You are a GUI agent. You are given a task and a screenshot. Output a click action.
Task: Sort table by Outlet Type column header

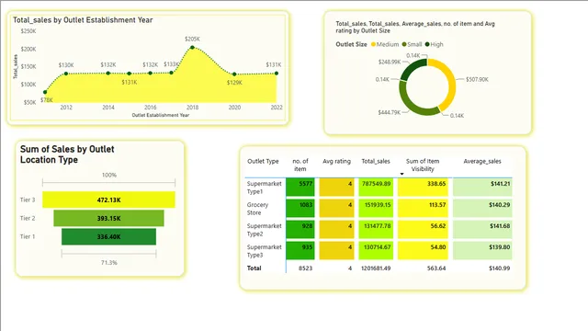(263, 162)
